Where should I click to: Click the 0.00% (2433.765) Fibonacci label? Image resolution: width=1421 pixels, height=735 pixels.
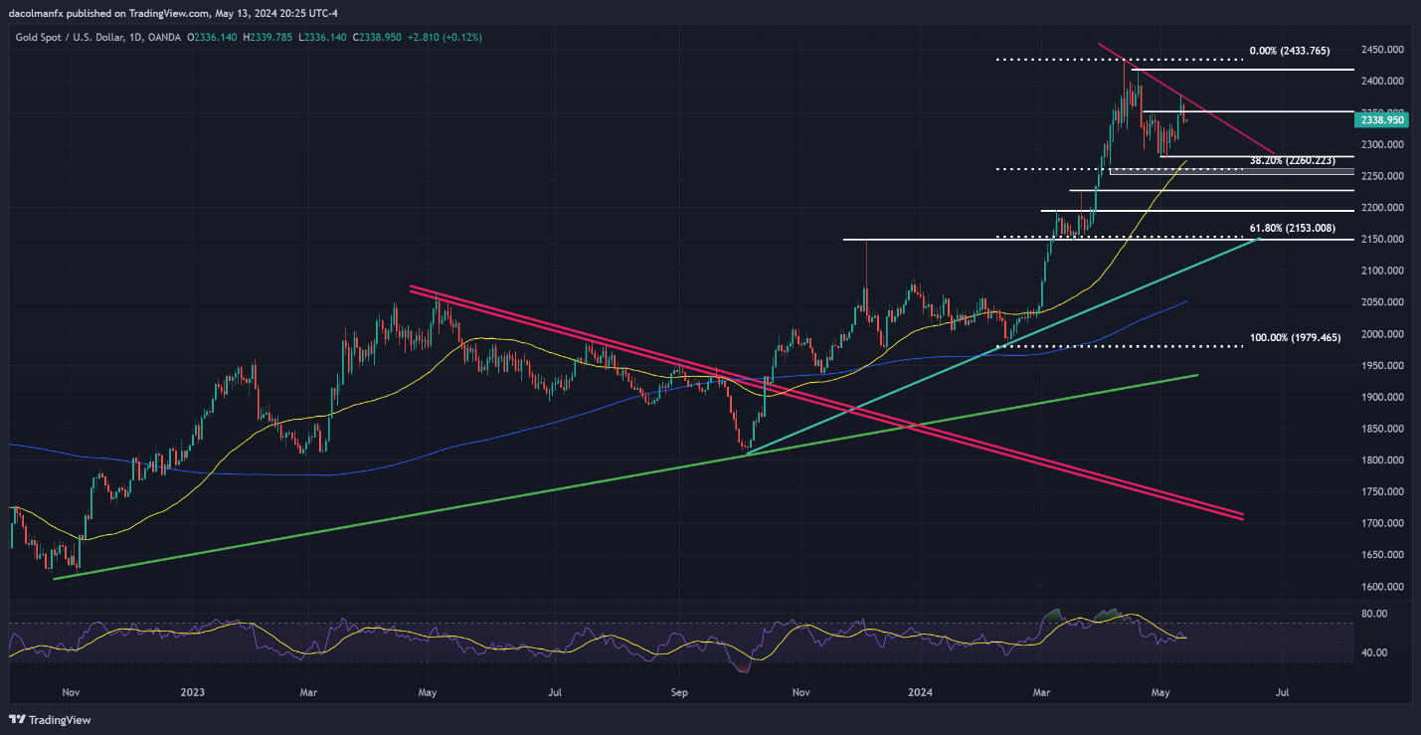[1290, 50]
